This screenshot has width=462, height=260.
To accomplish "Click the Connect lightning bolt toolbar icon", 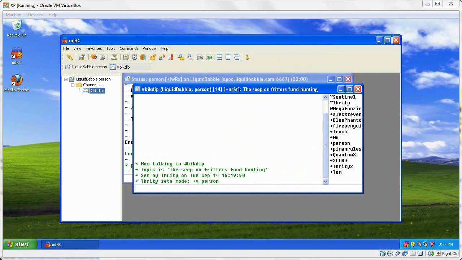I will click(x=70, y=57).
